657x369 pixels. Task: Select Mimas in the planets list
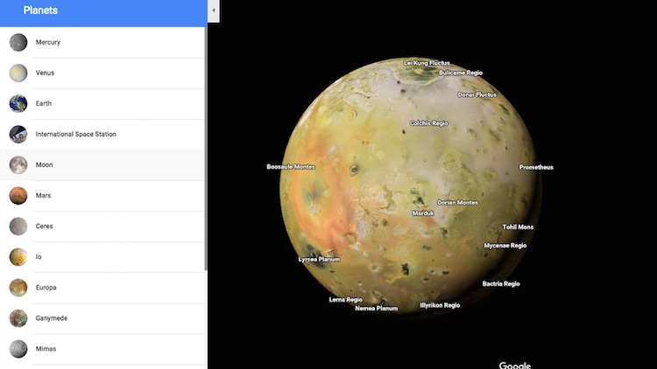click(x=46, y=349)
